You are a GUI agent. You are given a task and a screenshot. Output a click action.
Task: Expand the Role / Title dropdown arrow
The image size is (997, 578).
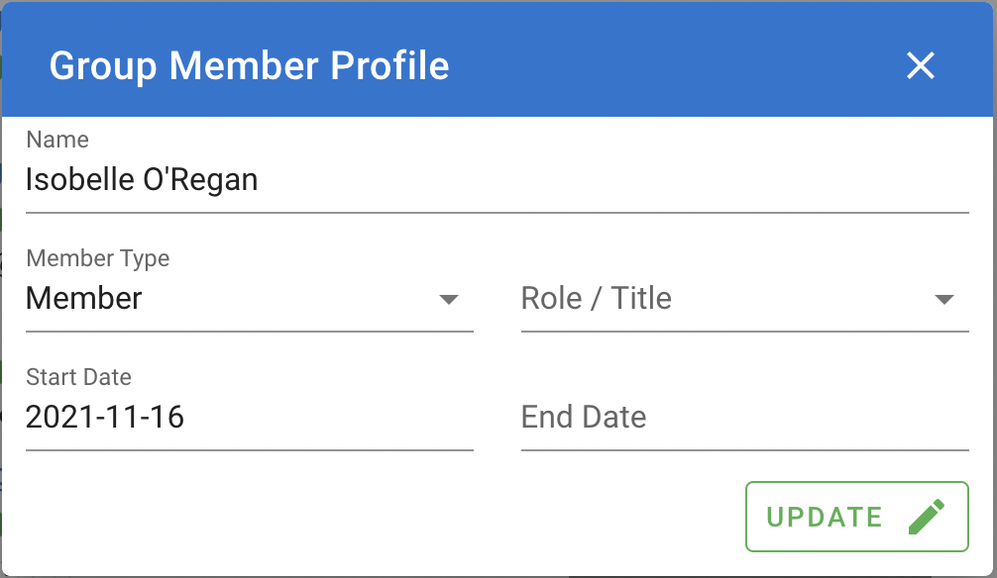(944, 299)
